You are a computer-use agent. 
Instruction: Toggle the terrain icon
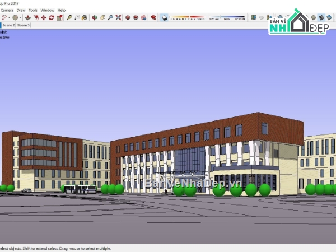tap(261, 17)
